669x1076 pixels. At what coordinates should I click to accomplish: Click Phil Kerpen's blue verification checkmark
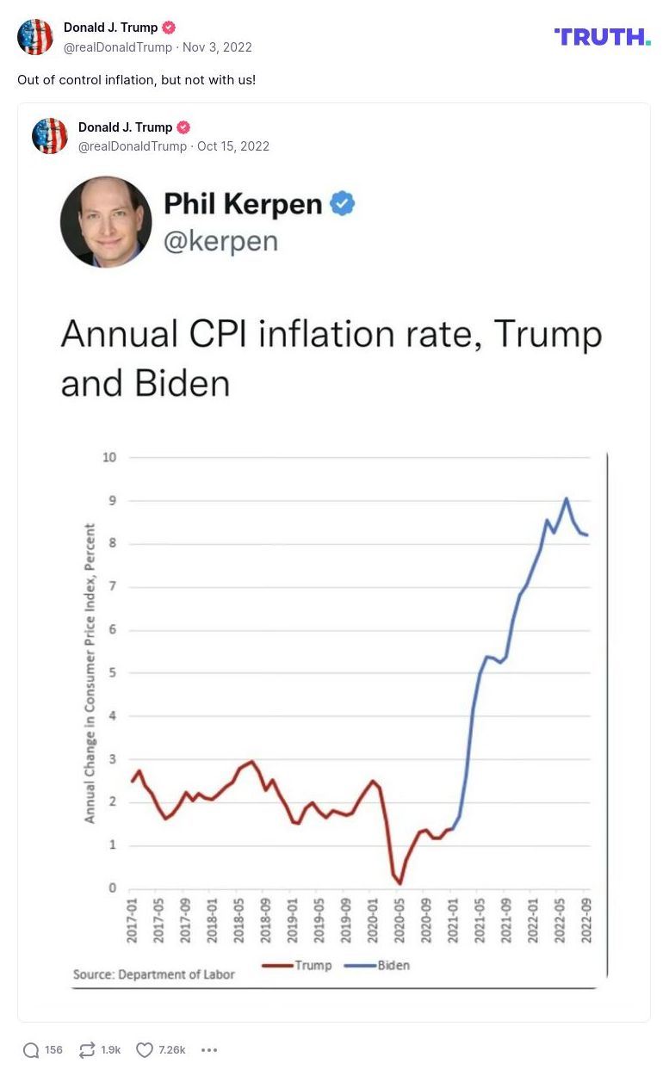pos(342,204)
